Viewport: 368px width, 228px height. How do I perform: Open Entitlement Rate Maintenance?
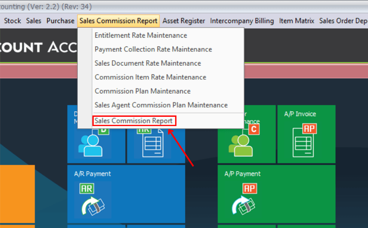coord(141,35)
